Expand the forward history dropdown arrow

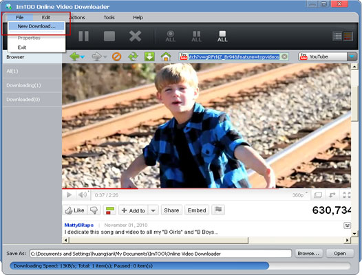[x=105, y=57]
